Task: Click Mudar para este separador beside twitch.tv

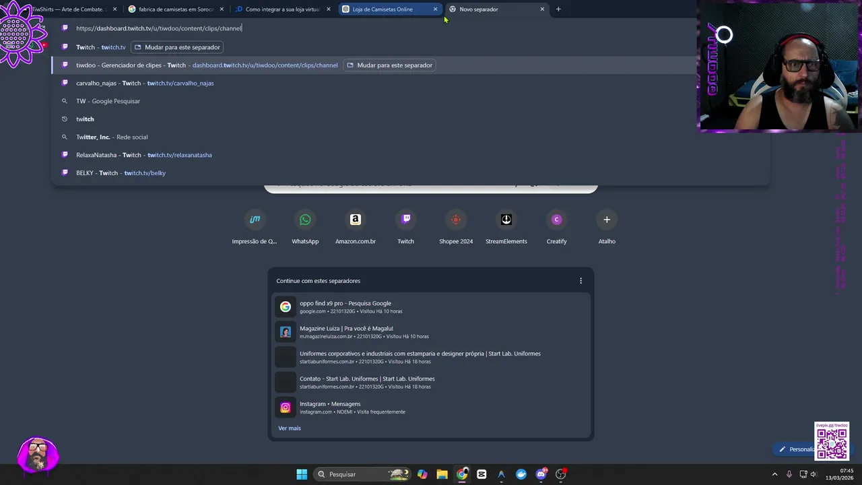Action: (177, 47)
